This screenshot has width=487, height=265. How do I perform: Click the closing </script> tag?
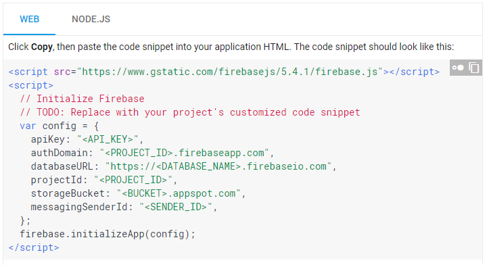(34, 247)
